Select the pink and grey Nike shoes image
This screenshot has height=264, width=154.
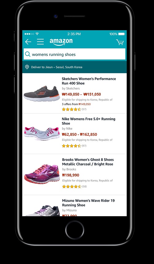pos(42,134)
